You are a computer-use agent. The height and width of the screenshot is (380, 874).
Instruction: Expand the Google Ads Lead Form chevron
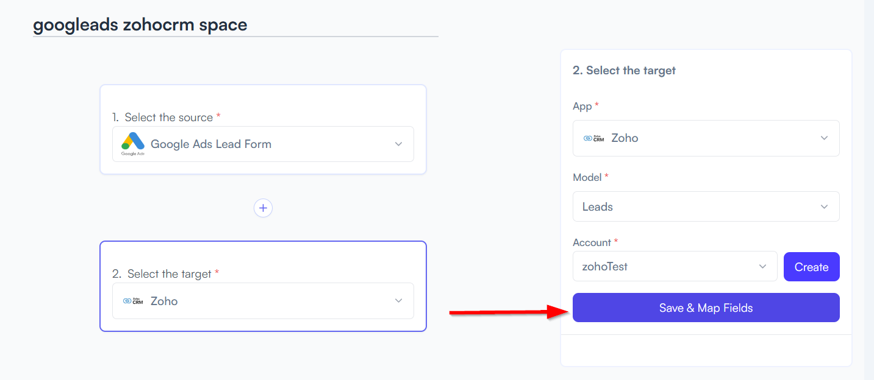pos(398,144)
